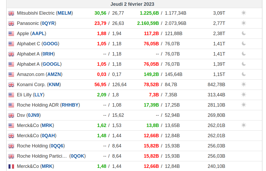Viewport: 266px width, 171px height.
Task: Click the moon icon in Alphabet A GOOGL row
Action: coord(243,64)
